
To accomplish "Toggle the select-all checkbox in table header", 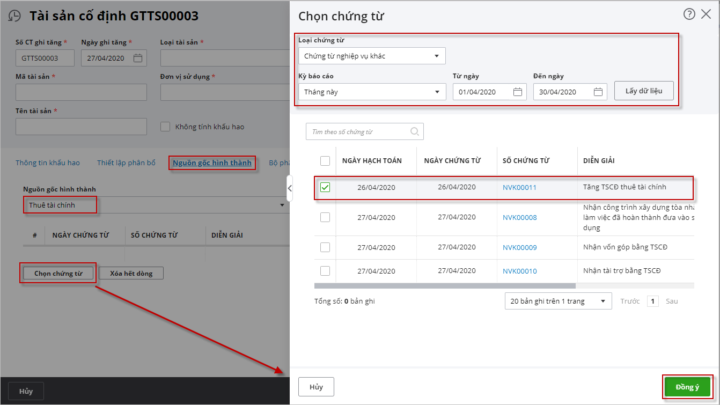I will [325, 160].
